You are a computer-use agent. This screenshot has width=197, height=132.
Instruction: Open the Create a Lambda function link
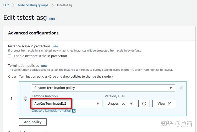tap(51, 111)
